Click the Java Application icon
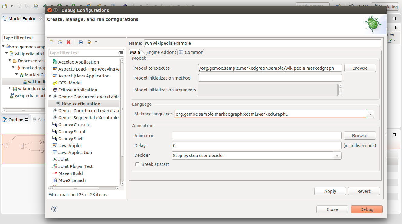402x224 pixels. (55, 152)
